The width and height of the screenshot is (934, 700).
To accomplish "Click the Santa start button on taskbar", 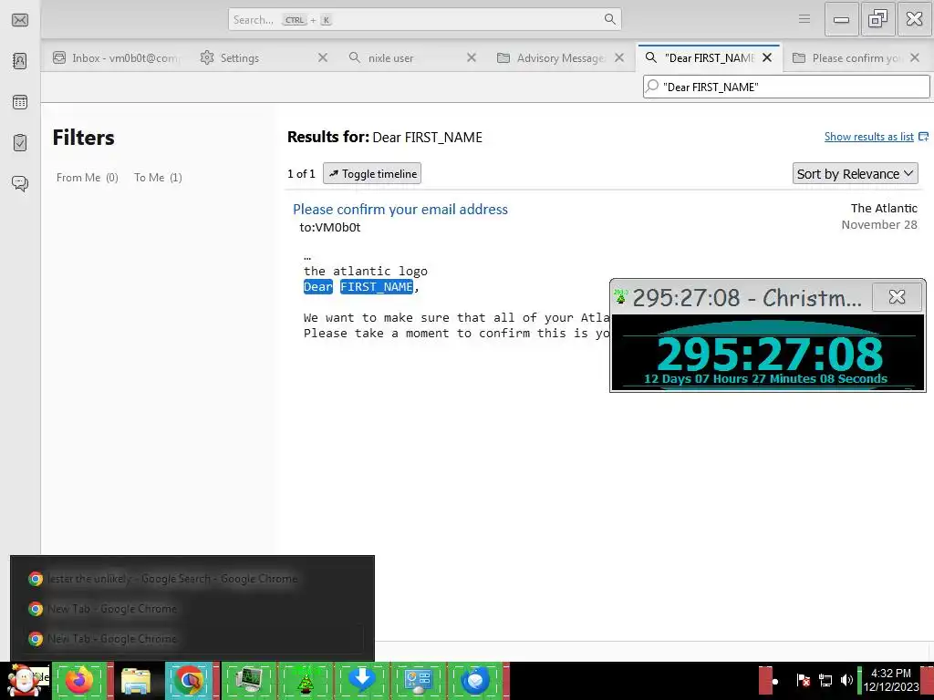I will pyautogui.click(x=25, y=681).
